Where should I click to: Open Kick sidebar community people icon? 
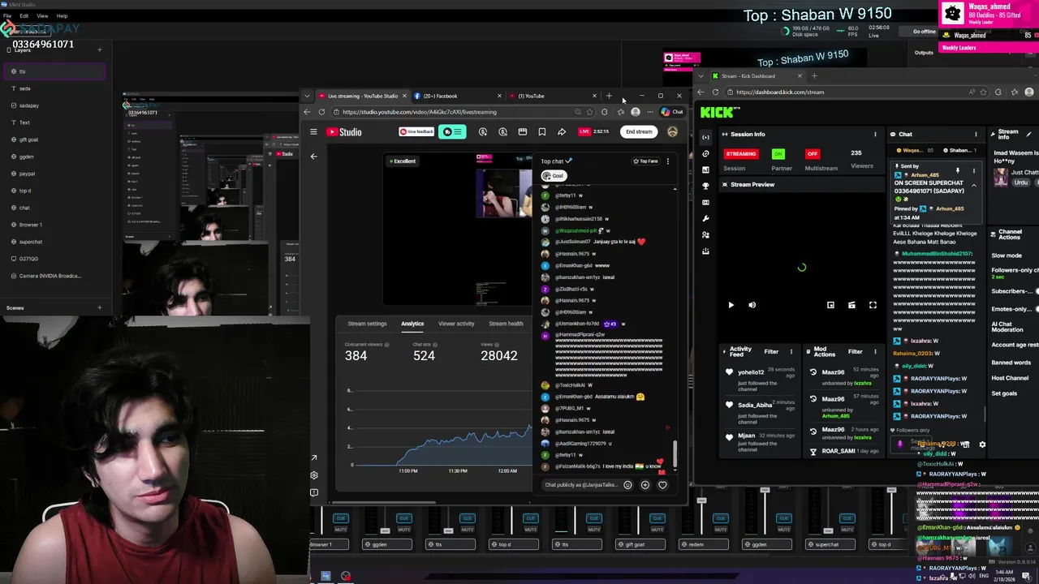[705, 234]
